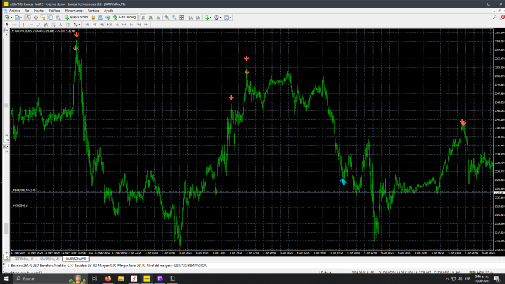Expand the profiles dropdown arrow
The width and height of the screenshot is (505, 284).
point(21,18)
